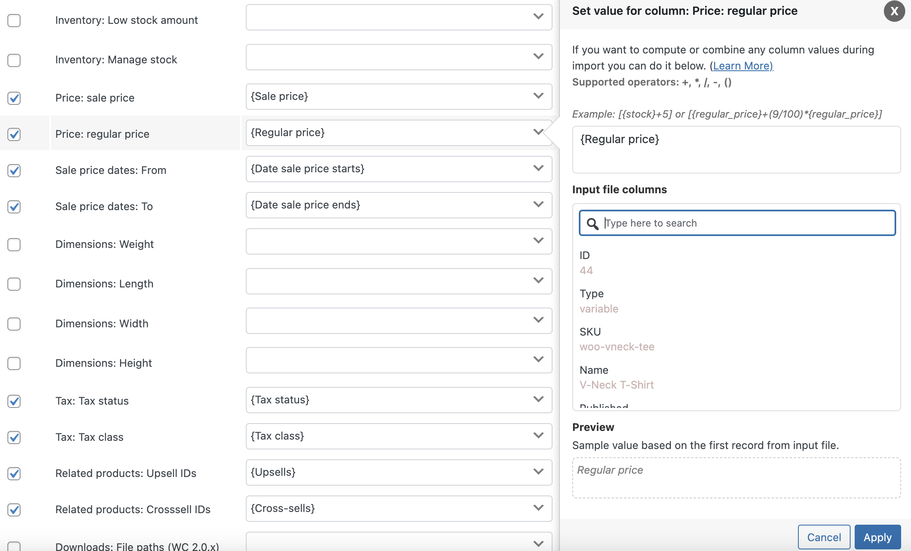The image size is (911, 551).
Task: Open the Downloads: File paths dropdown
Action: pyautogui.click(x=399, y=542)
